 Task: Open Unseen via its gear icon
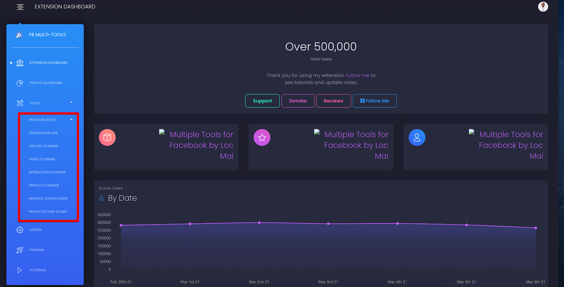click(x=20, y=230)
